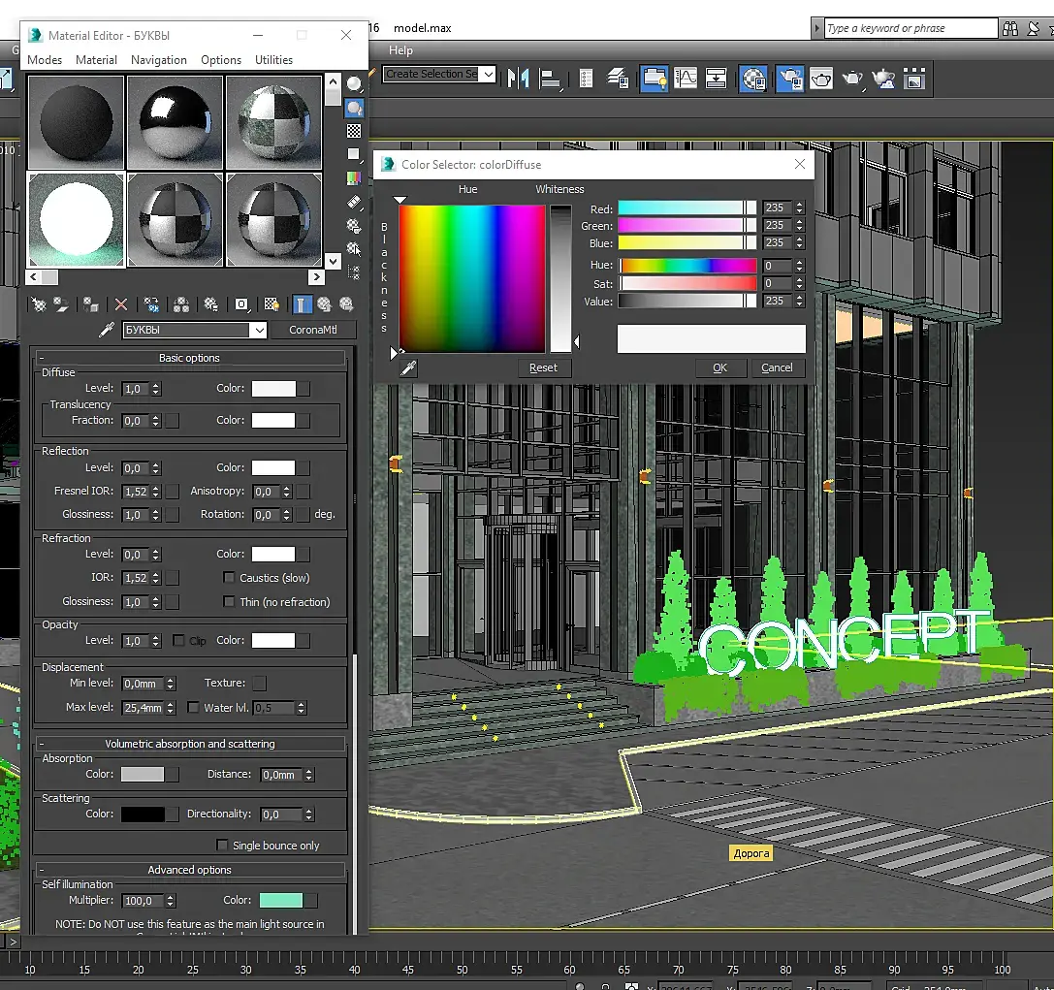Click Get Material icon in Material Editor
The height and width of the screenshot is (990, 1054).
(x=39, y=304)
